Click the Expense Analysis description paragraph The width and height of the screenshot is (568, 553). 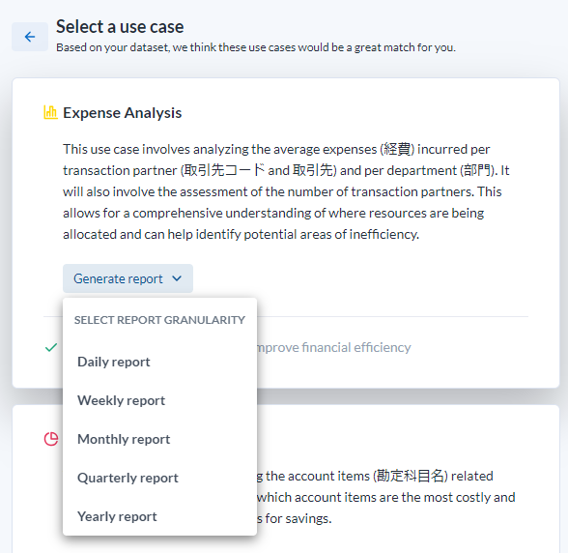click(x=286, y=191)
